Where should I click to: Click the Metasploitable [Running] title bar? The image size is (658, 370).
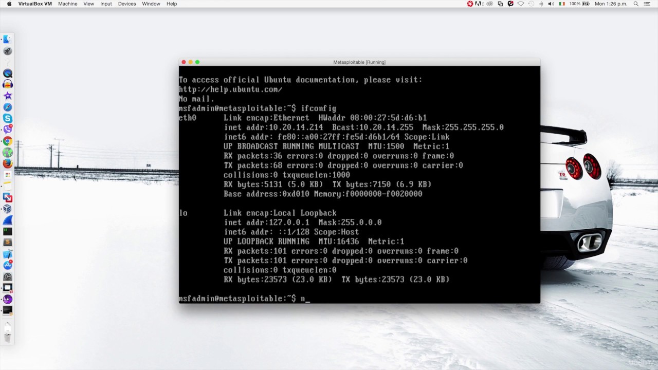coord(359,62)
